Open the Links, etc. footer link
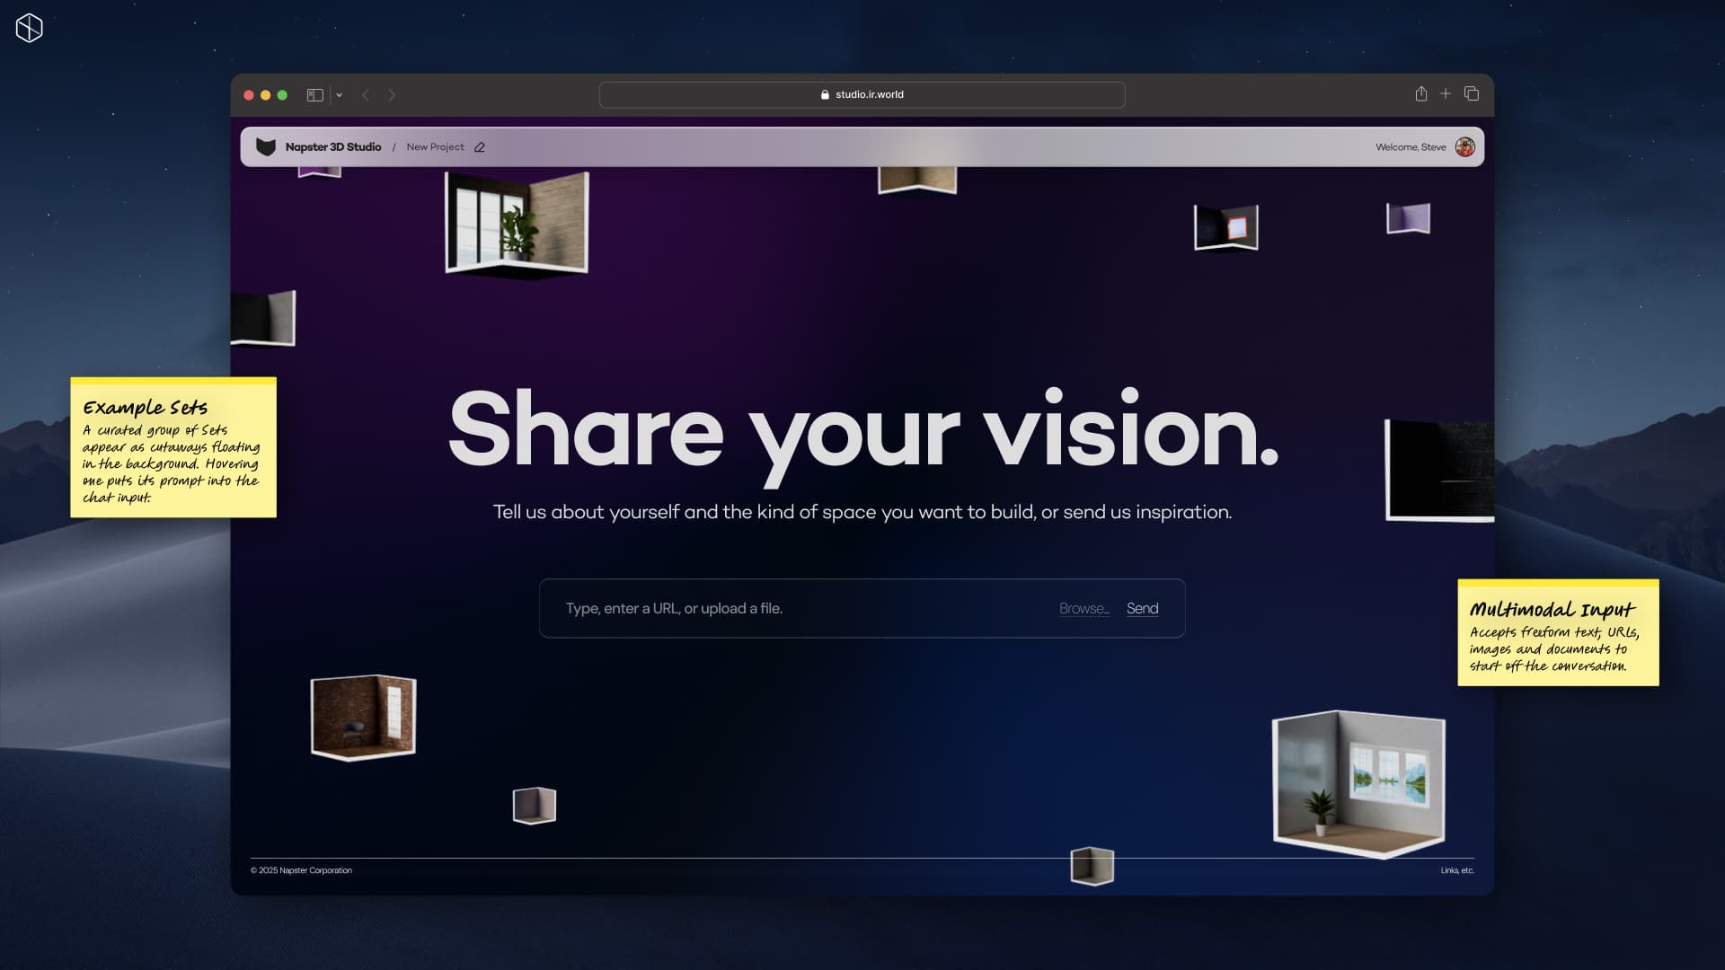This screenshot has height=970, width=1725. click(1457, 870)
